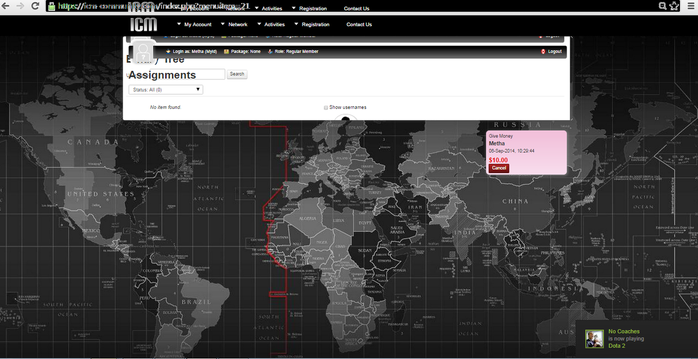Click the 'Login as: Metha (MyId)' text
The image size is (698, 359).
coord(195,52)
